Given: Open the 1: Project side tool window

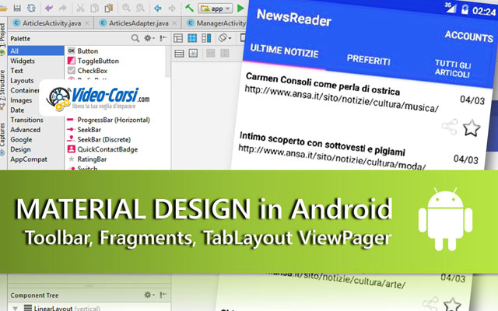Looking at the screenshot, I should (x=3, y=36).
